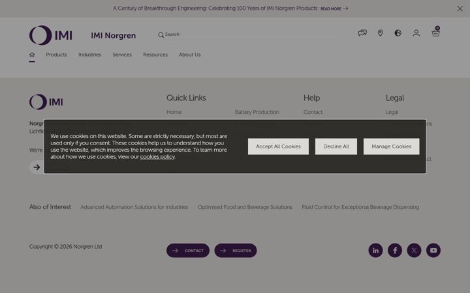The width and height of the screenshot is (470, 293).
Task: Open Fluid Control for Exceptional Beverage Dispensing link
Action: (x=360, y=207)
